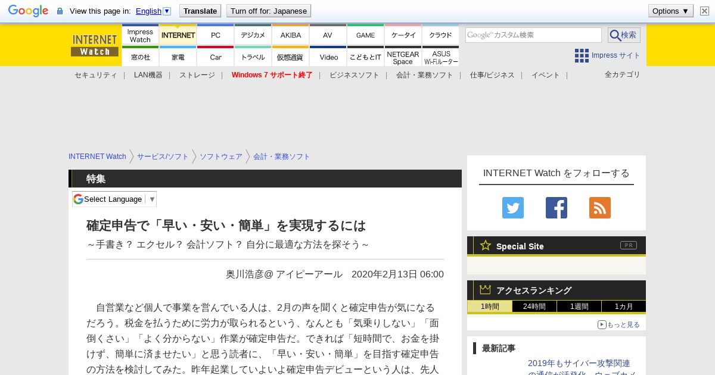
Task: Open the Car channel tab
Action: [216, 57]
